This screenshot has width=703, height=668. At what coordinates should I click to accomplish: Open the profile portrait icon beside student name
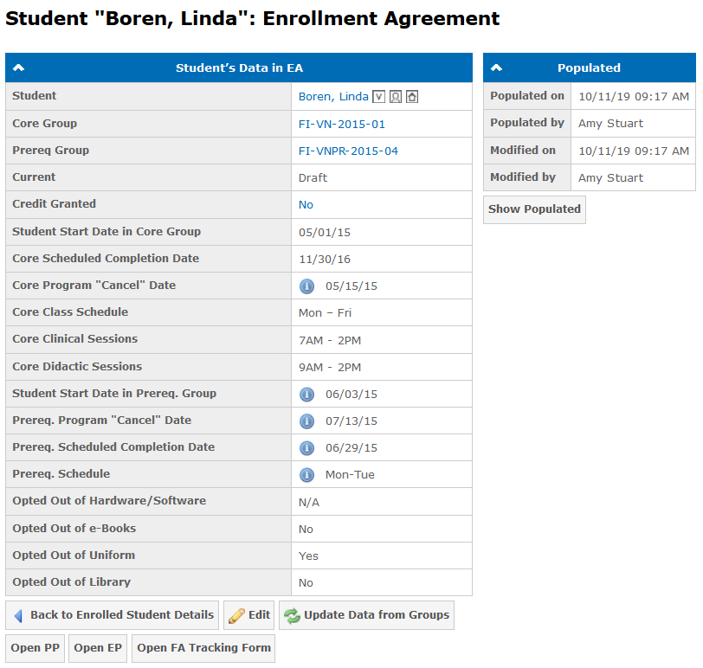[396, 97]
